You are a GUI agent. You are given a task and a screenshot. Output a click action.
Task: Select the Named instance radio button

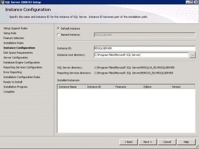coord(58,35)
